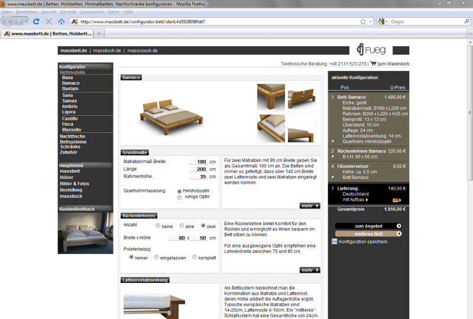The height and width of the screenshot is (319, 473).
Task: Go to the browser Home icon
Action: [x=61, y=21]
